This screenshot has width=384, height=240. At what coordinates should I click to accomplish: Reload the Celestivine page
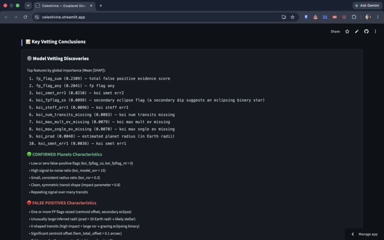25,17
